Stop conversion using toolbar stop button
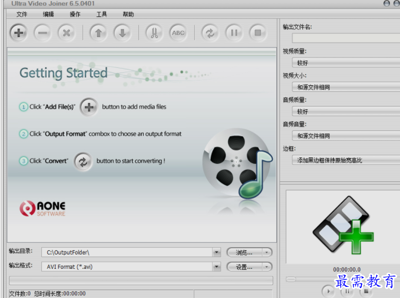400x298 pixels. [x=258, y=33]
